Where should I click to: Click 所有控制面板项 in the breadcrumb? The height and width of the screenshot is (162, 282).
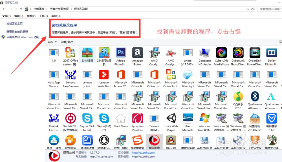point(59,9)
